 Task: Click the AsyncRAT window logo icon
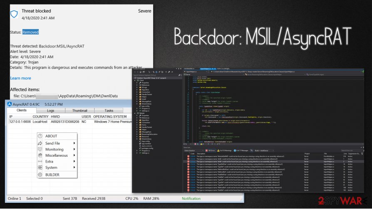[x=10, y=104]
